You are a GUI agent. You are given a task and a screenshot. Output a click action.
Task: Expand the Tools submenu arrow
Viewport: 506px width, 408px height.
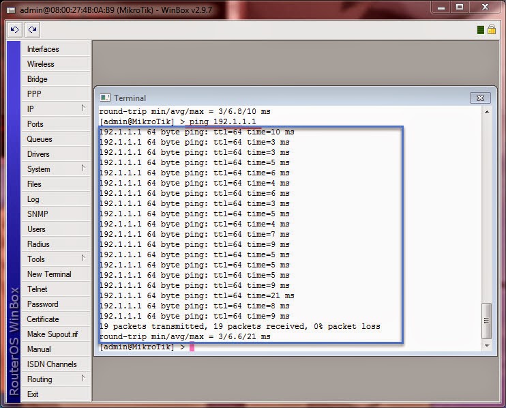[x=84, y=258]
